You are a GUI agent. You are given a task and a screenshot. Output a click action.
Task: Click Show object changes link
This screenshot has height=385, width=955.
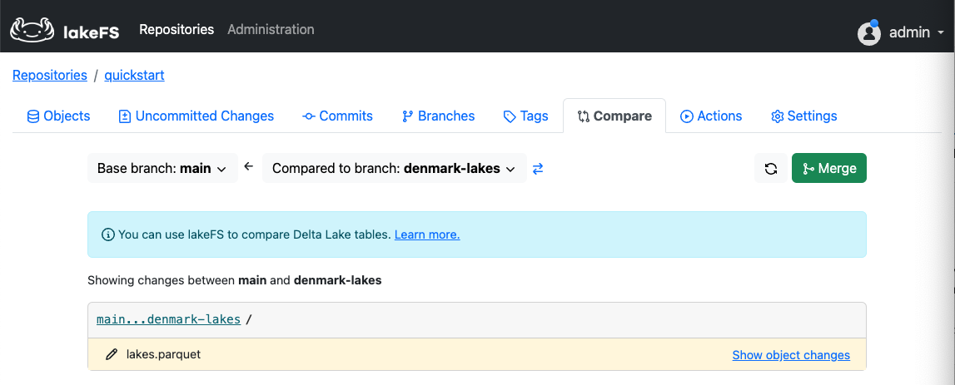[x=791, y=355]
